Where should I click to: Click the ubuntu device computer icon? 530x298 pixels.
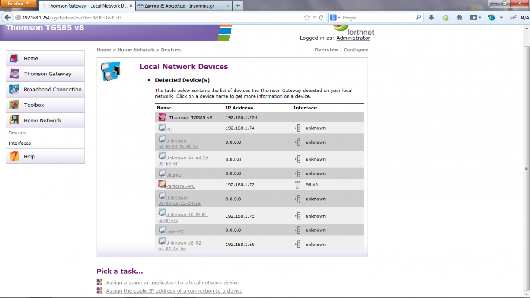click(162, 173)
